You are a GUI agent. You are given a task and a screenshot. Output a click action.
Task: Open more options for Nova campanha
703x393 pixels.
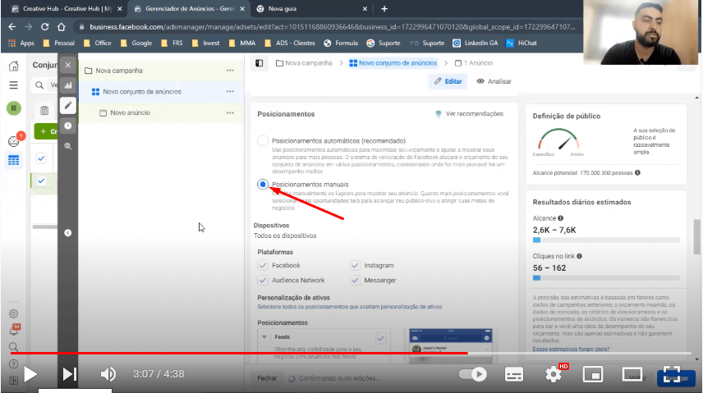tap(230, 71)
